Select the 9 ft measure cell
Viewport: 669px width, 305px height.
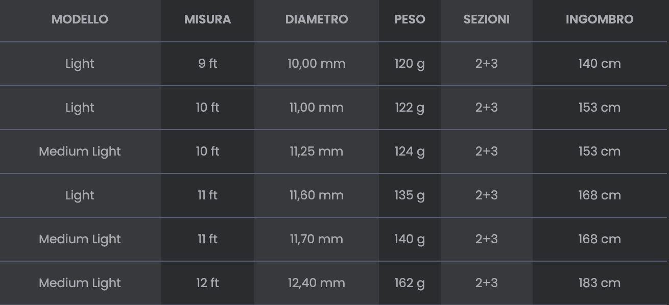click(207, 64)
